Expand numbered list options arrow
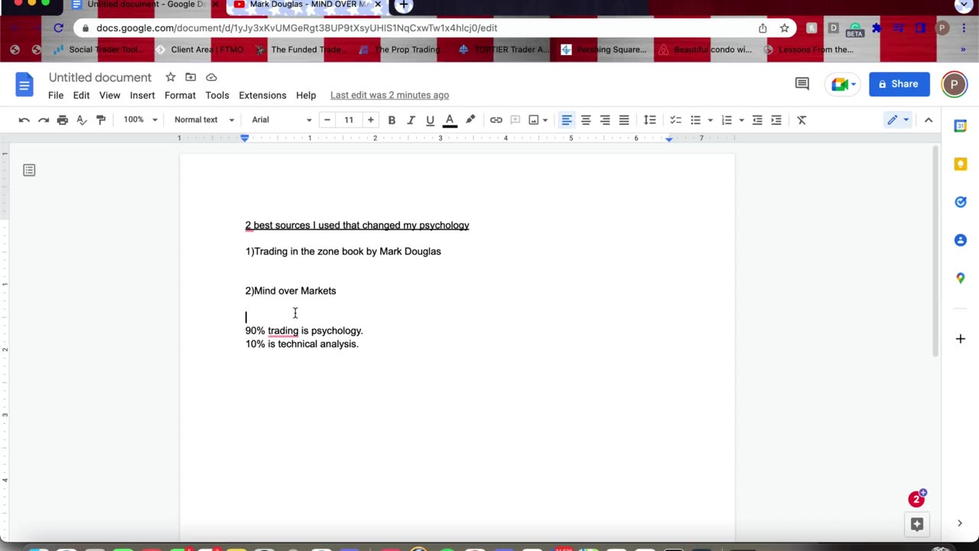This screenshot has width=979, height=551. click(x=741, y=120)
